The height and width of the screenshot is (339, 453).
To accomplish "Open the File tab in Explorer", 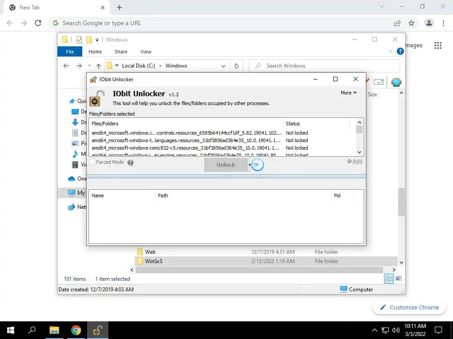I will tap(70, 52).
